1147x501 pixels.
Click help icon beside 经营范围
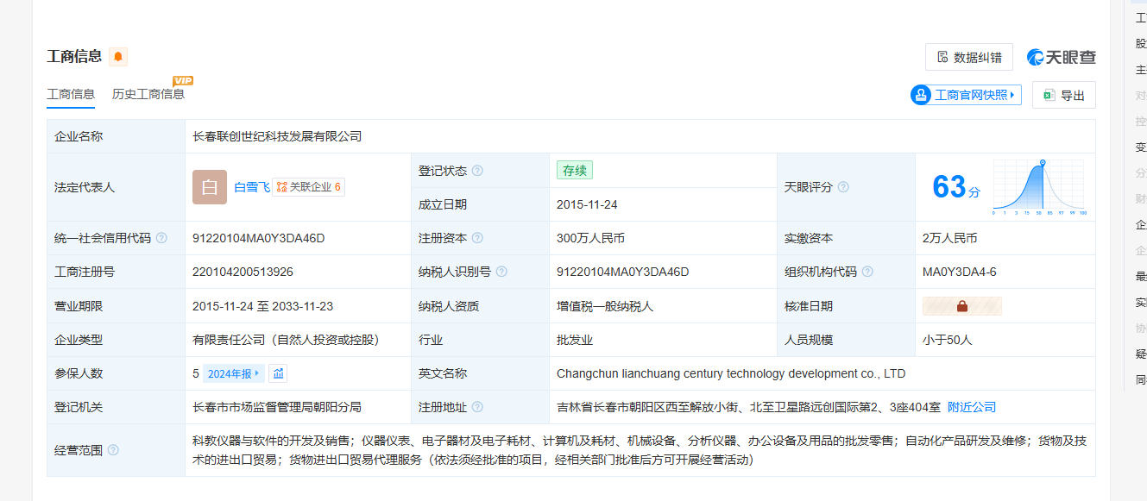point(113,450)
